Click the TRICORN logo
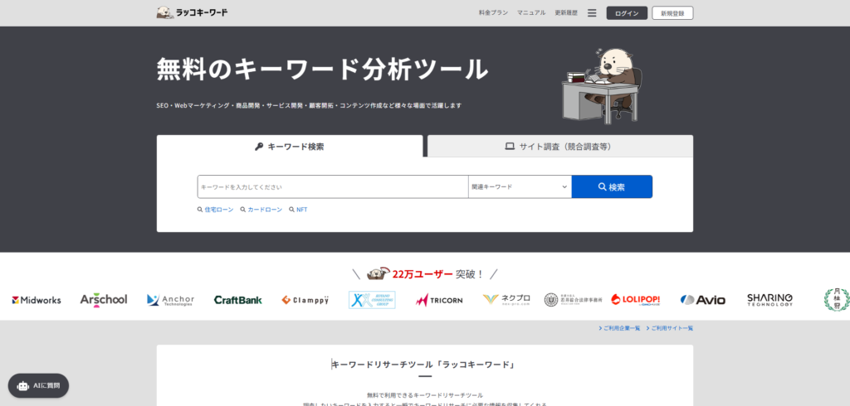This screenshot has height=406, width=850. click(x=439, y=300)
